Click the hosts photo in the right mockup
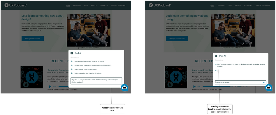 pos(233,30)
